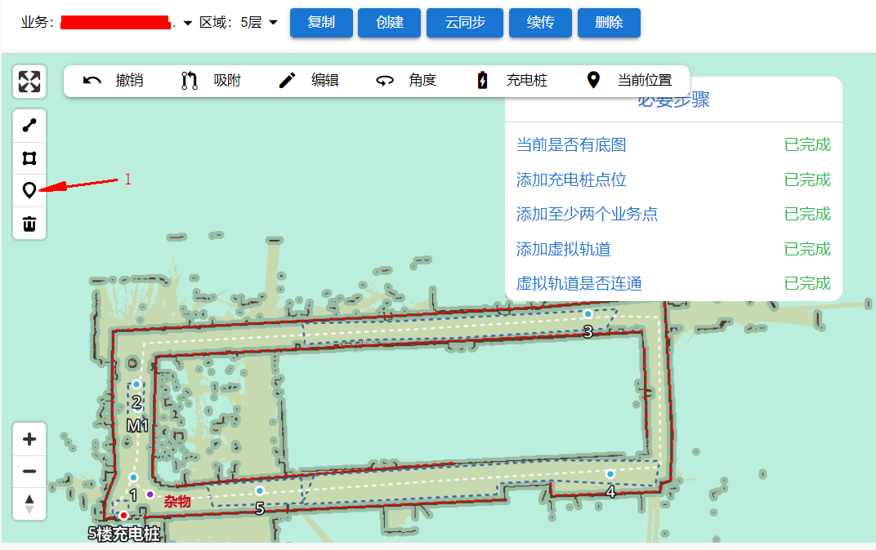The height and width of the screenshot is (550, 876).
Task: Toggle 吸附 snap mode
Action: (211, 80)
